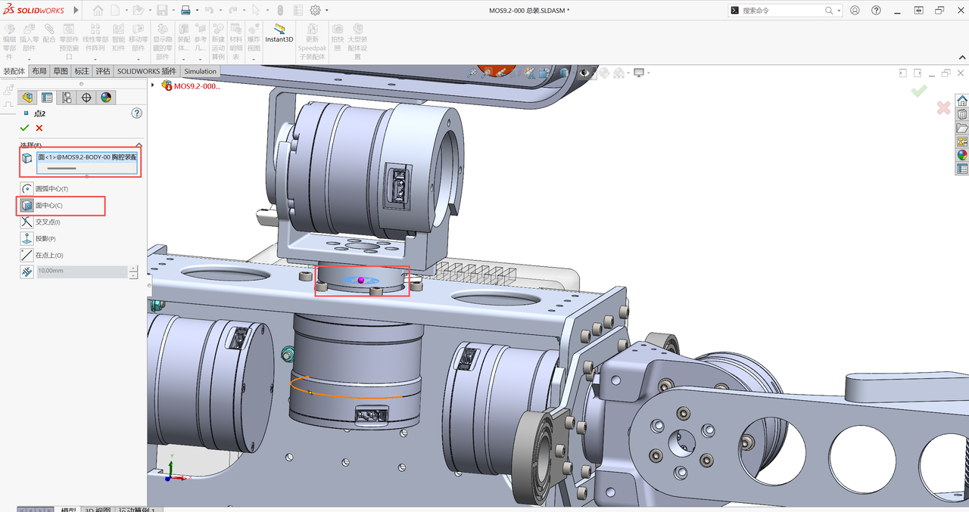
Task: Open the Simulation tab
Action: (x=200, y=71)
